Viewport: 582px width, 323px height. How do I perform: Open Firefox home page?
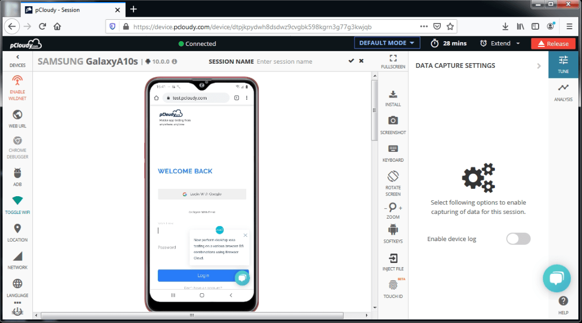click(x=57, y=26)
